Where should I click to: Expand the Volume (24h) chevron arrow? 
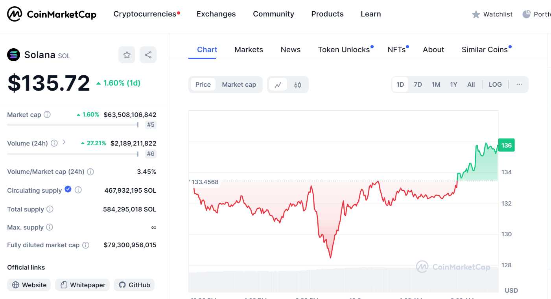tap(64, 142)
